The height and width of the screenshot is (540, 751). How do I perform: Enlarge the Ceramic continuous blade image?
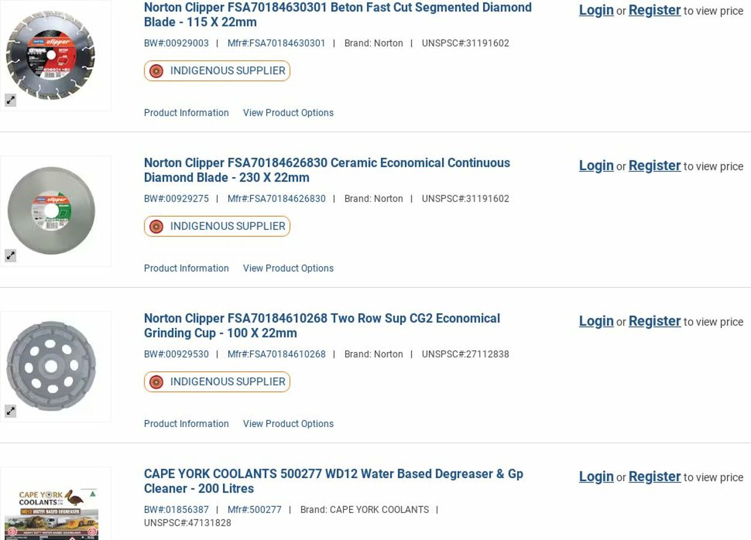click(x=10, y=256)
